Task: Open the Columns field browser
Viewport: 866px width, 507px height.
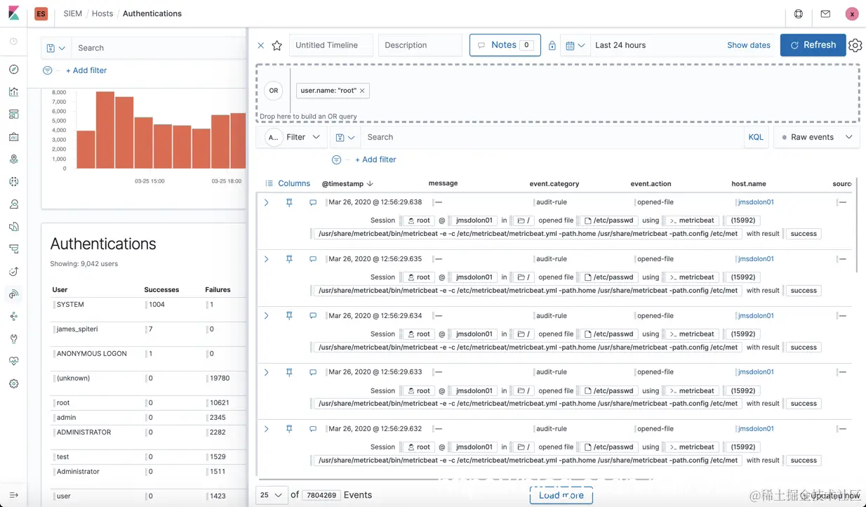Action: pos(288,183)
